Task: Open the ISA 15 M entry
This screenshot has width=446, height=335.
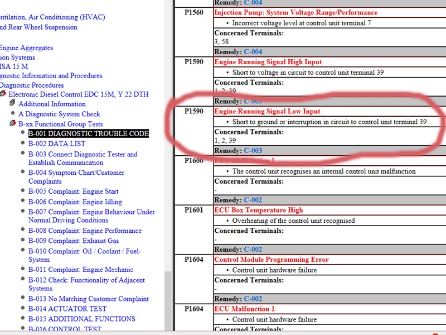Action: click(x=14, y=66)
